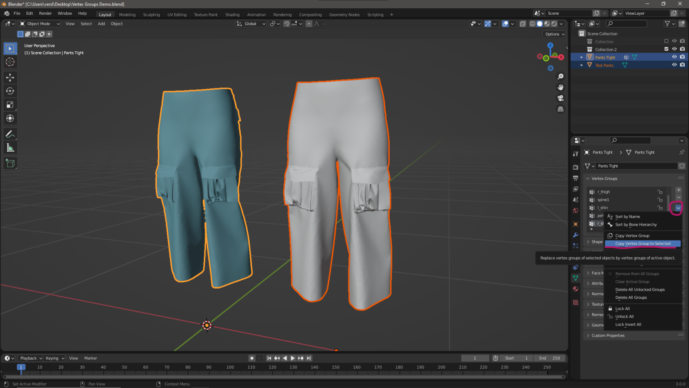Open the Rendering menu in top bar
689x388 pixels.
pyautogui.click(x=282, y=14)
